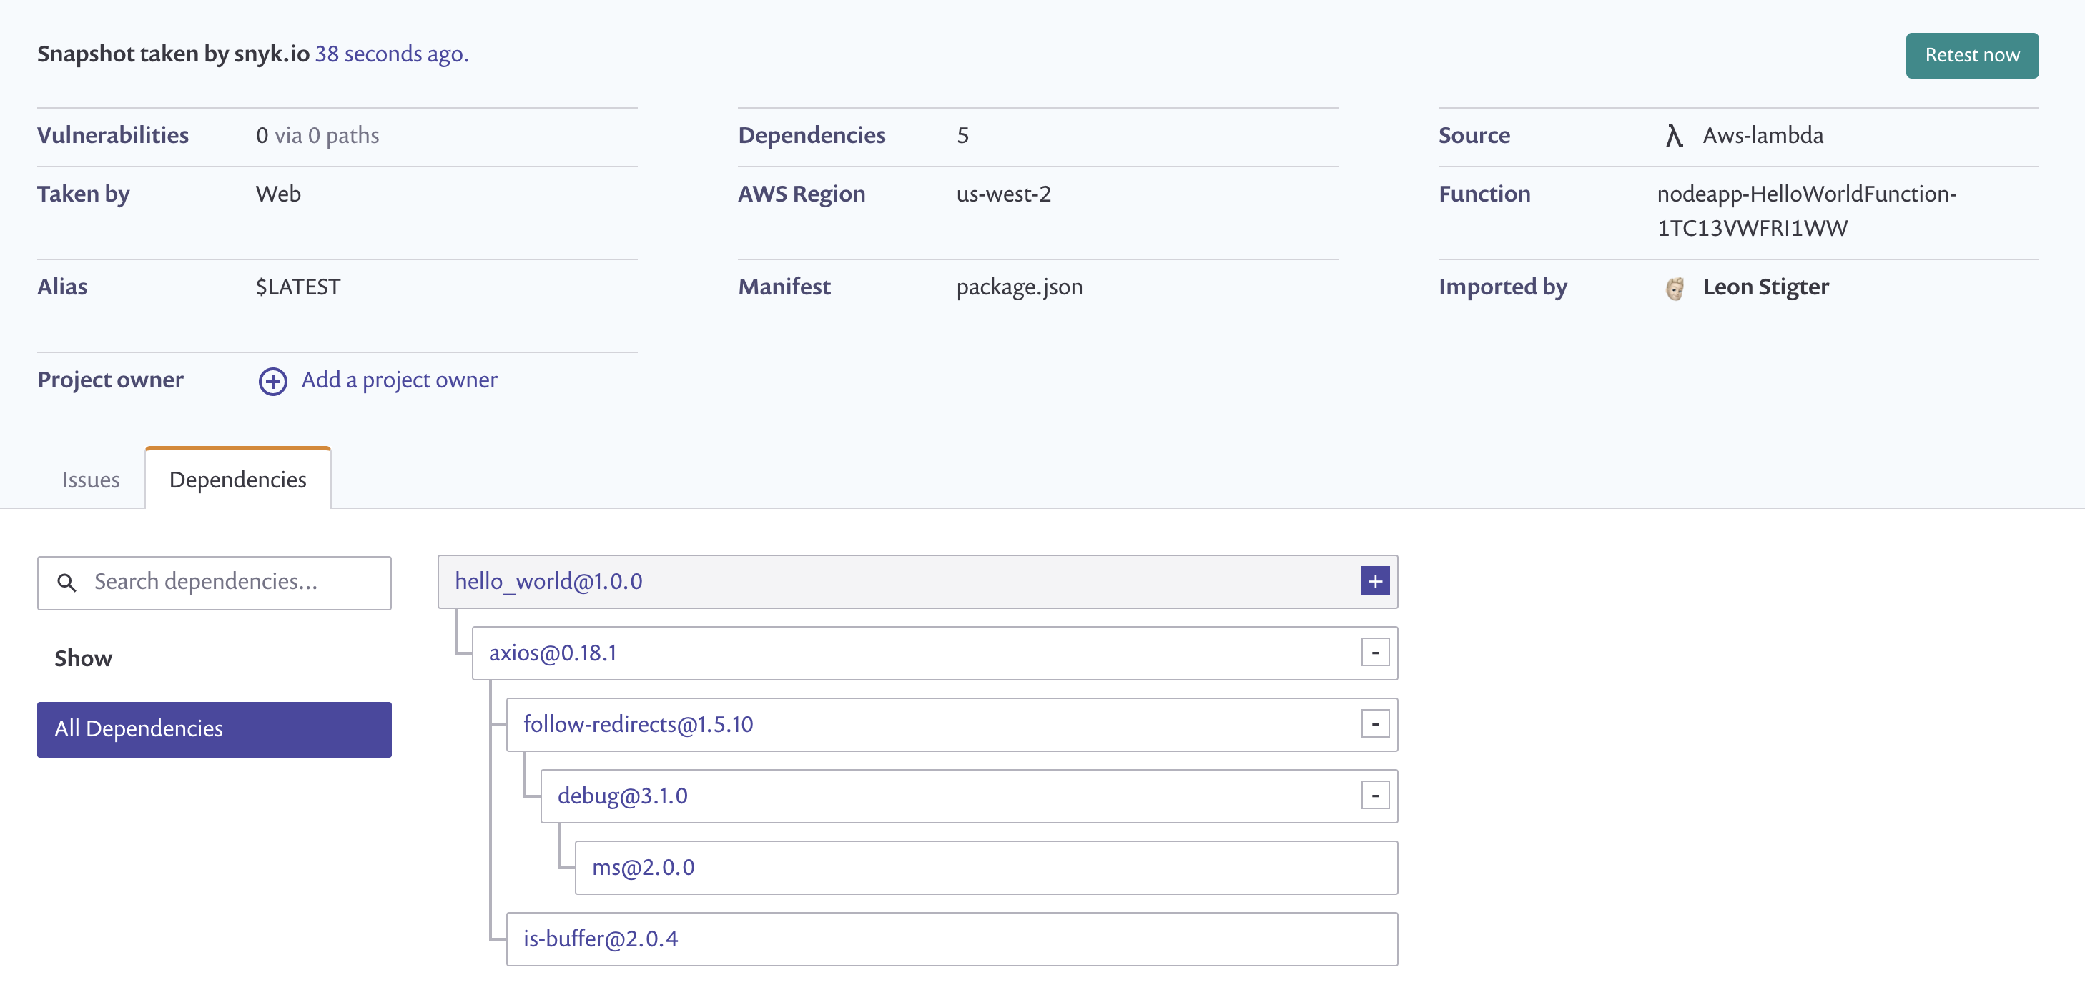Screen dimensions: 2085x985
Task: Switch to the Issues tab
Action: (x=90, y=479)
